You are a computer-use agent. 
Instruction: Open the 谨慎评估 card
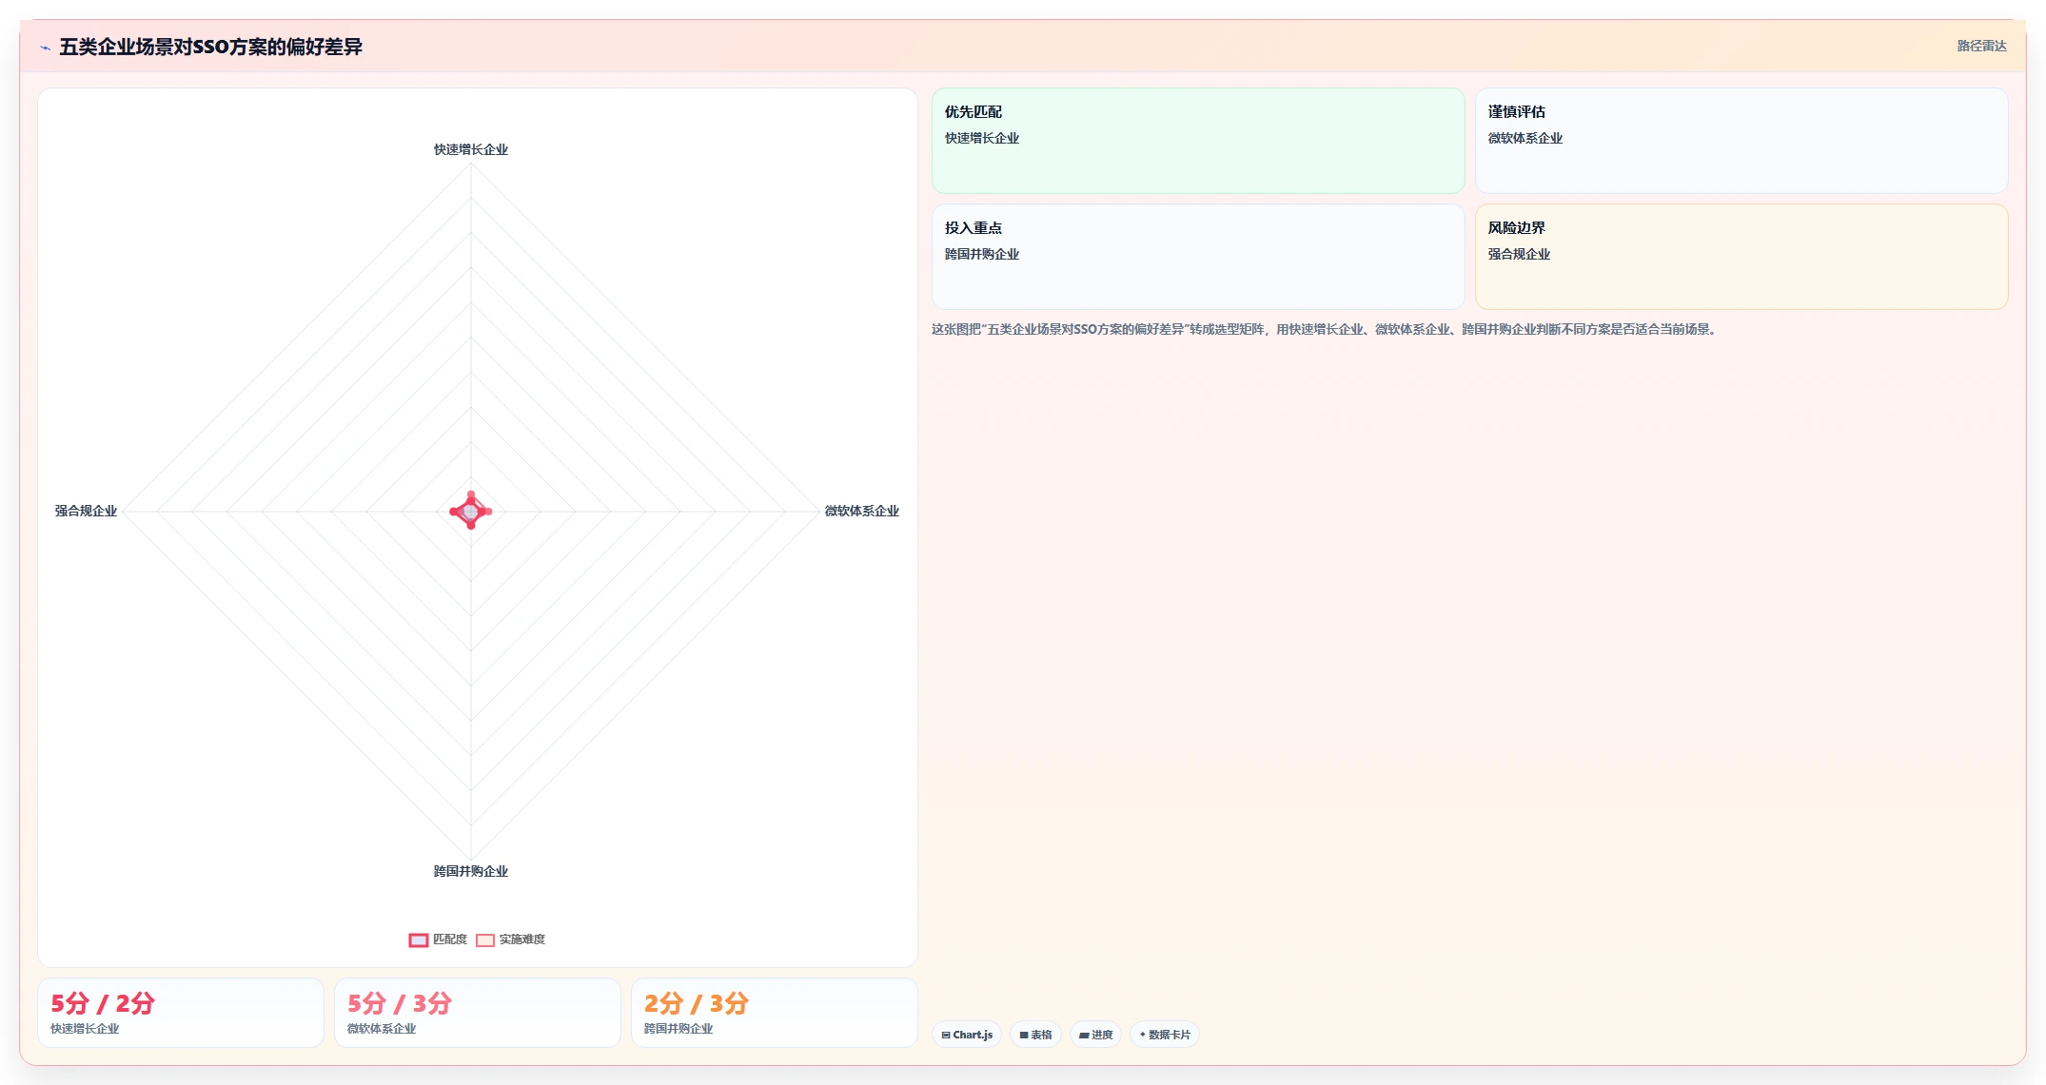[x=1741, y=141]
